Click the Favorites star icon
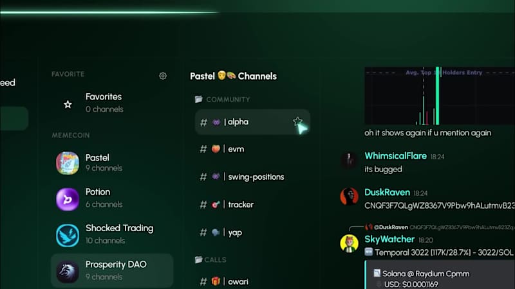Viewport: 515px width, 289px height. point(68,104)
